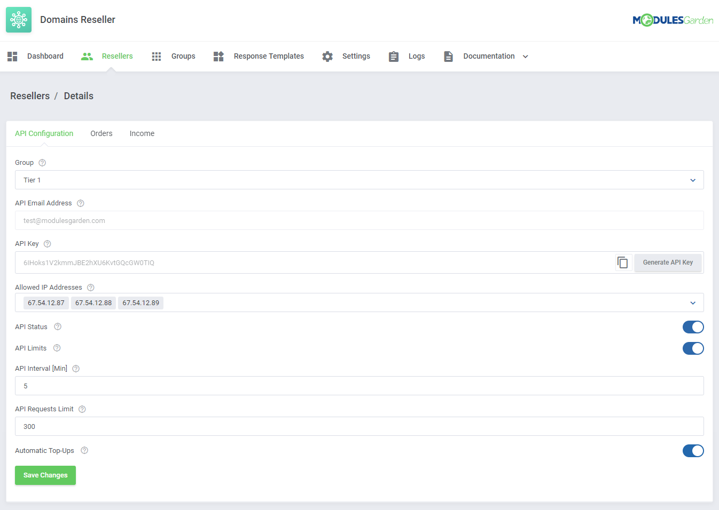719x510 pixels.
Task: Disable the API Status toggle
Action: [693, 327]
